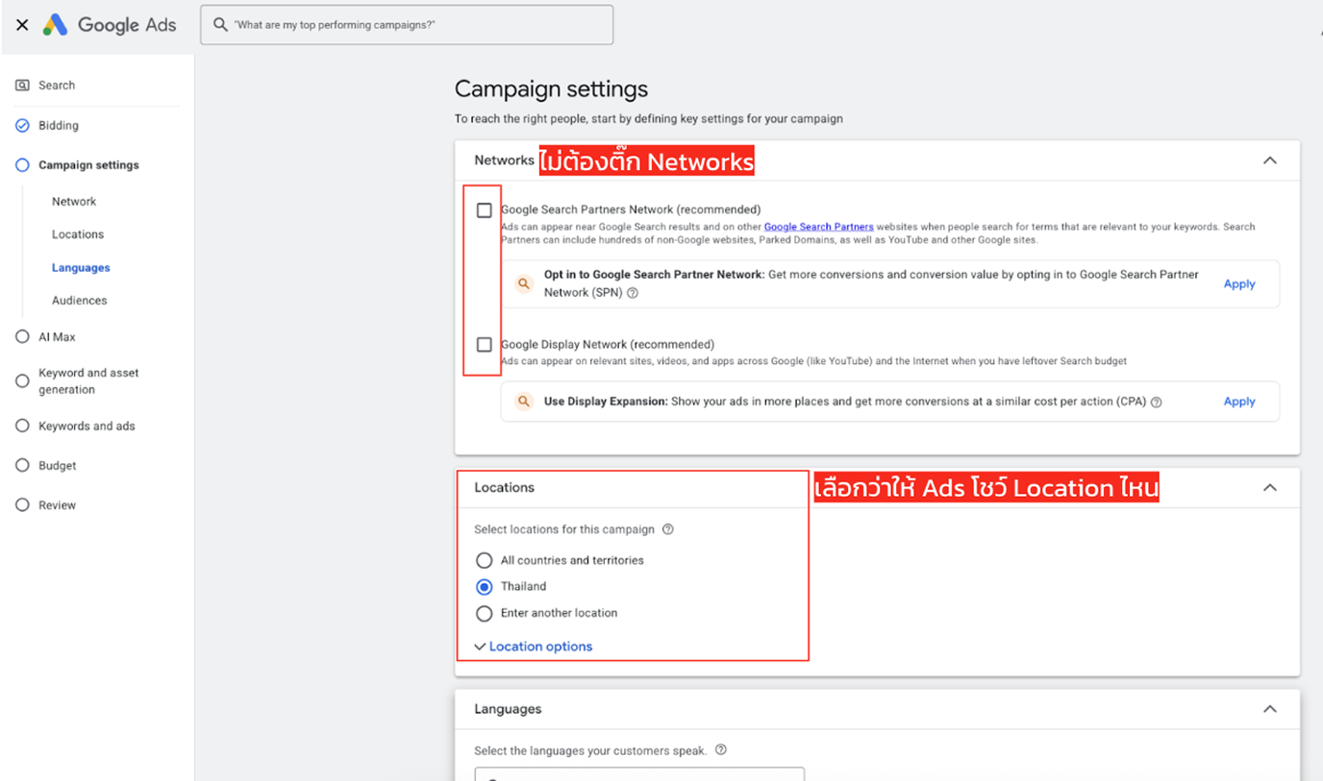This screenshot has width=1323, height=781.
Task: Click 'To reach the right people' subtitle text
Action: pos(649,119)
